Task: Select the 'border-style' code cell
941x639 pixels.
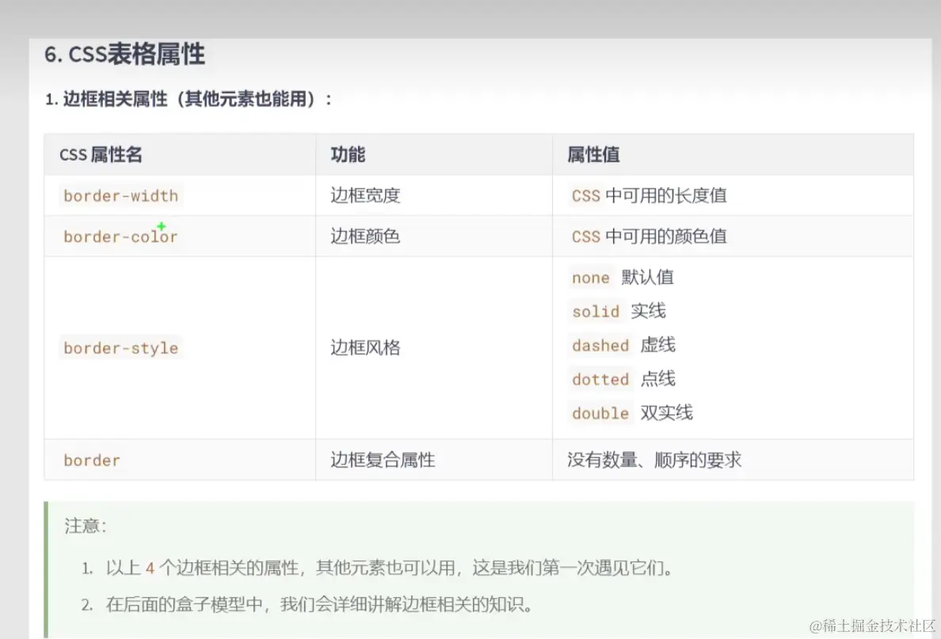Action: point(120,348)
